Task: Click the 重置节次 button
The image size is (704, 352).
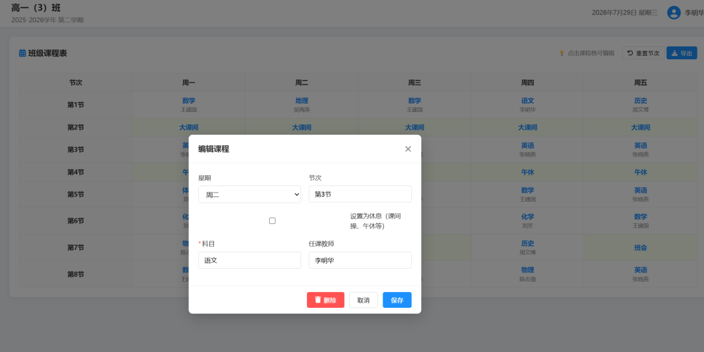Action: tap(643, 53)
